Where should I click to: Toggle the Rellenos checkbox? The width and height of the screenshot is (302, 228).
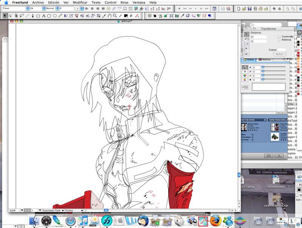point(279,40)
